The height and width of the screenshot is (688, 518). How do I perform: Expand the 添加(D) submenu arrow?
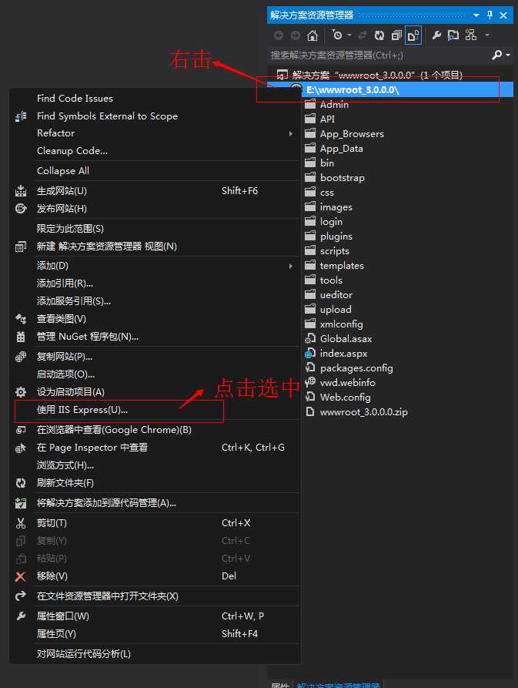290,266
